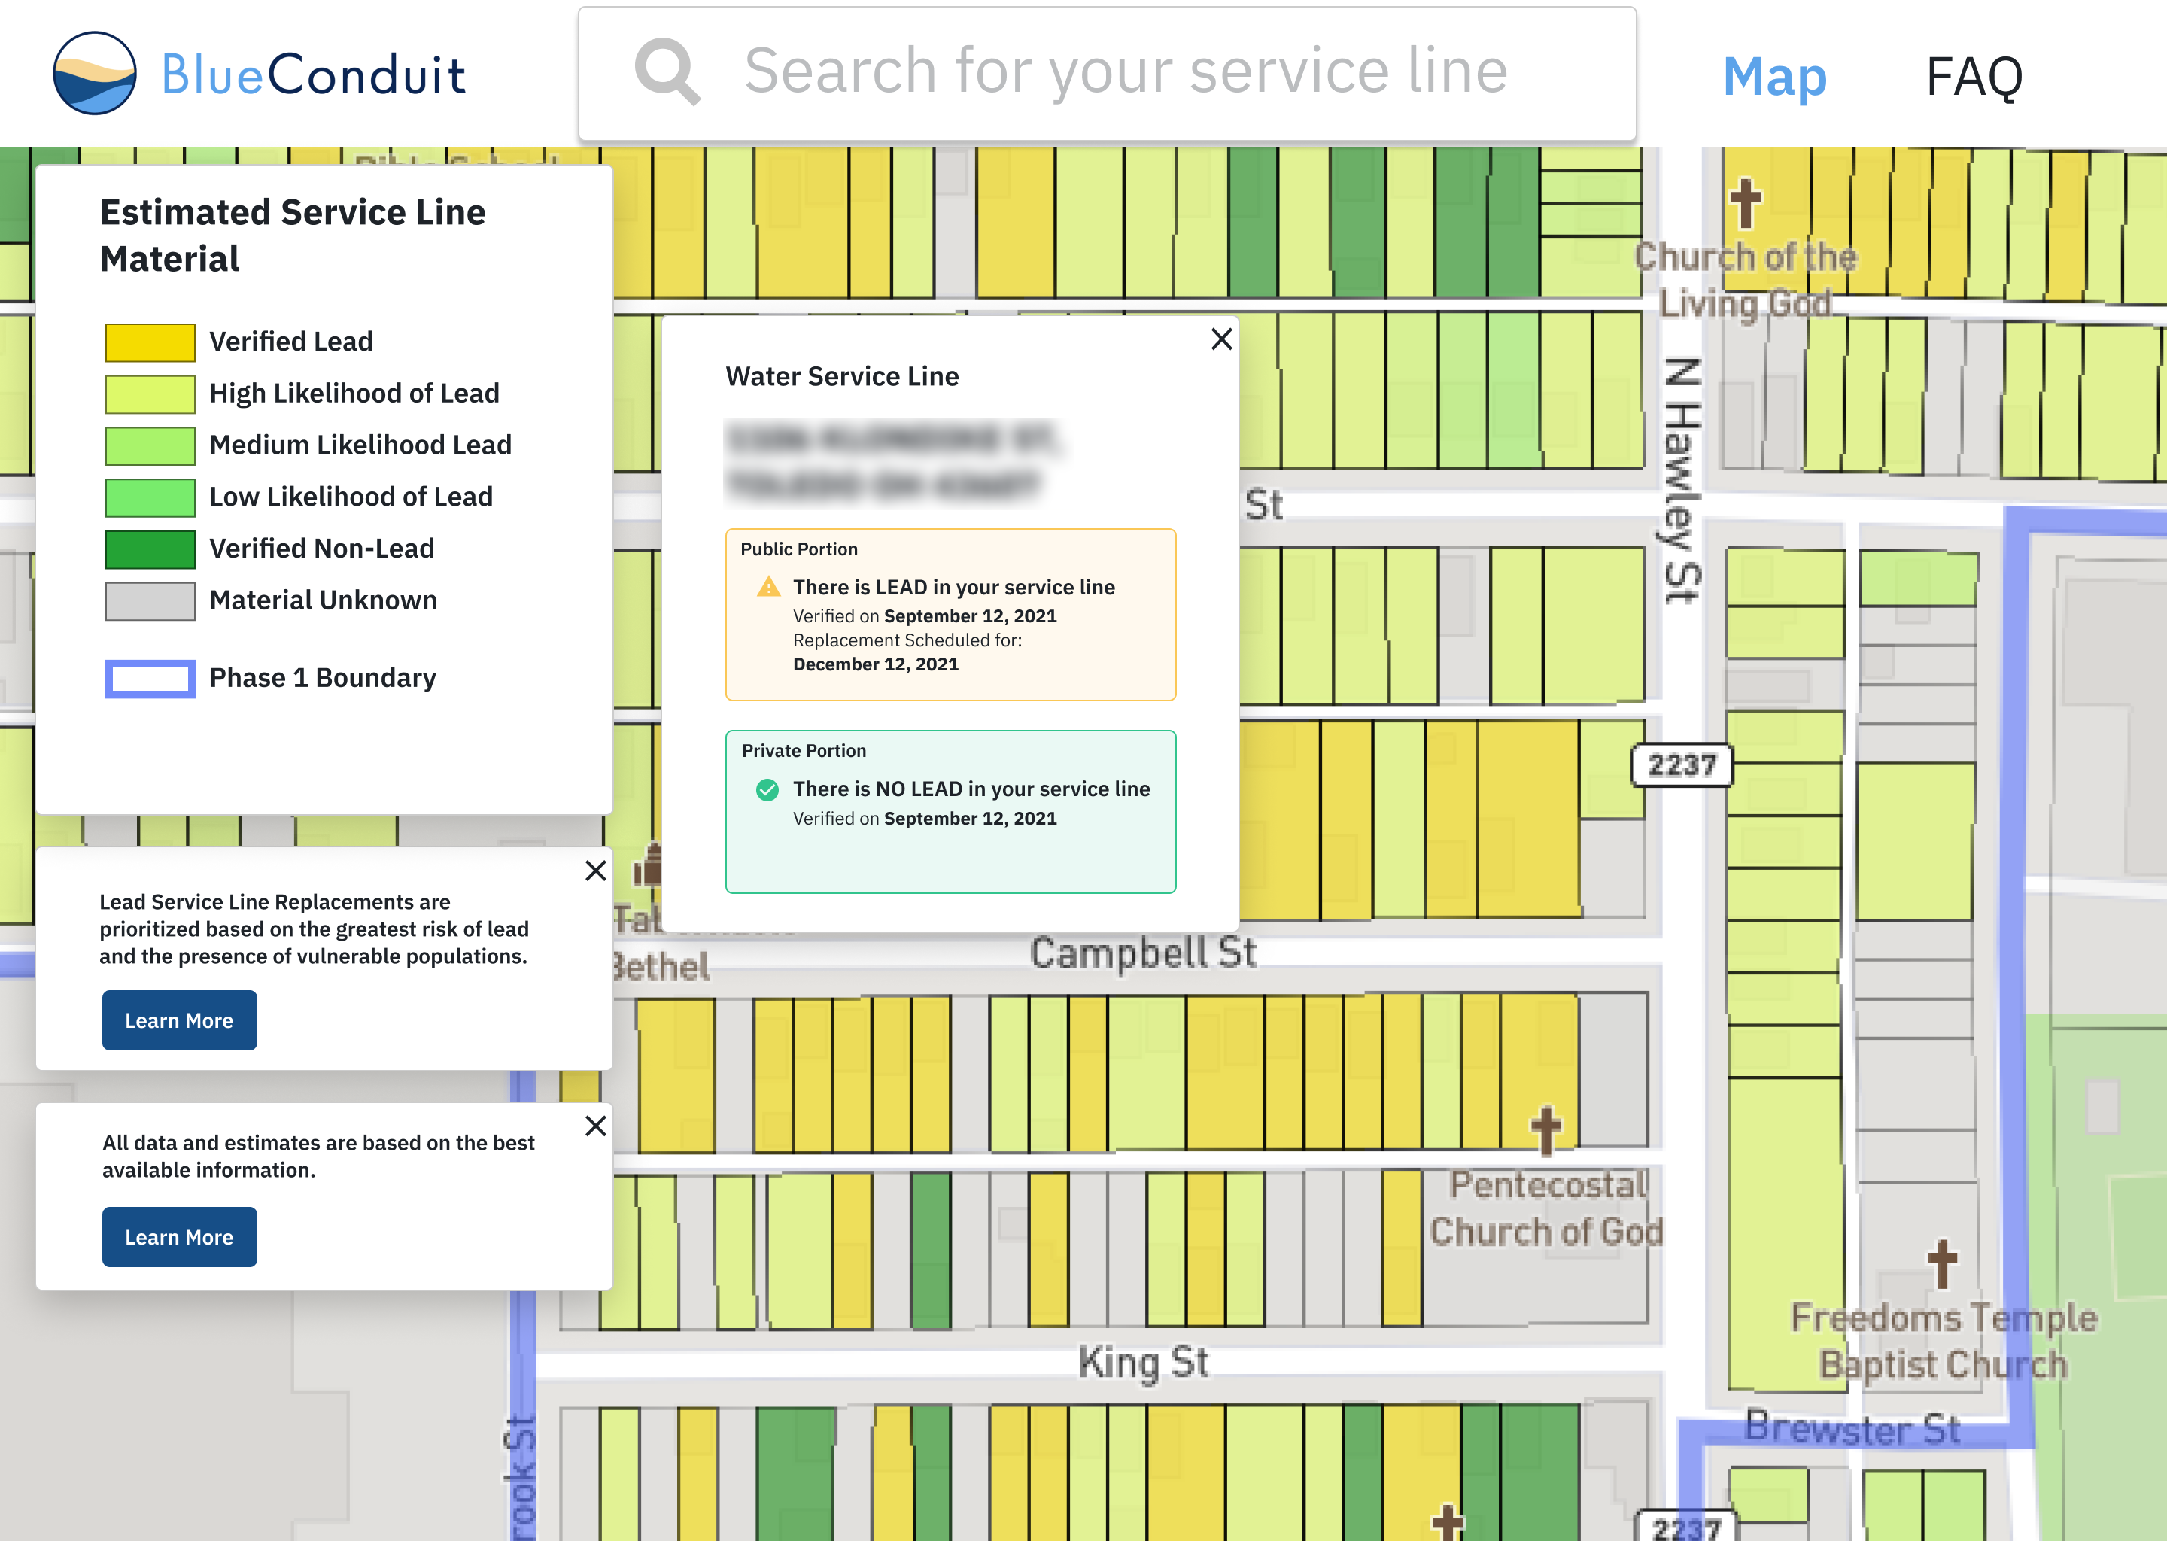Image resolution: width=2167 pixels, height=1541 pixels.
Task: Dismiss the lead replacement prioritization notice
Action: point(596,870)
